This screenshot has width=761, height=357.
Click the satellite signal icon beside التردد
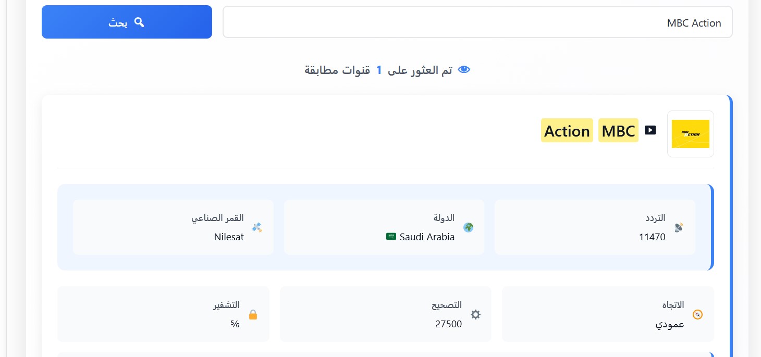click(679, 227)
